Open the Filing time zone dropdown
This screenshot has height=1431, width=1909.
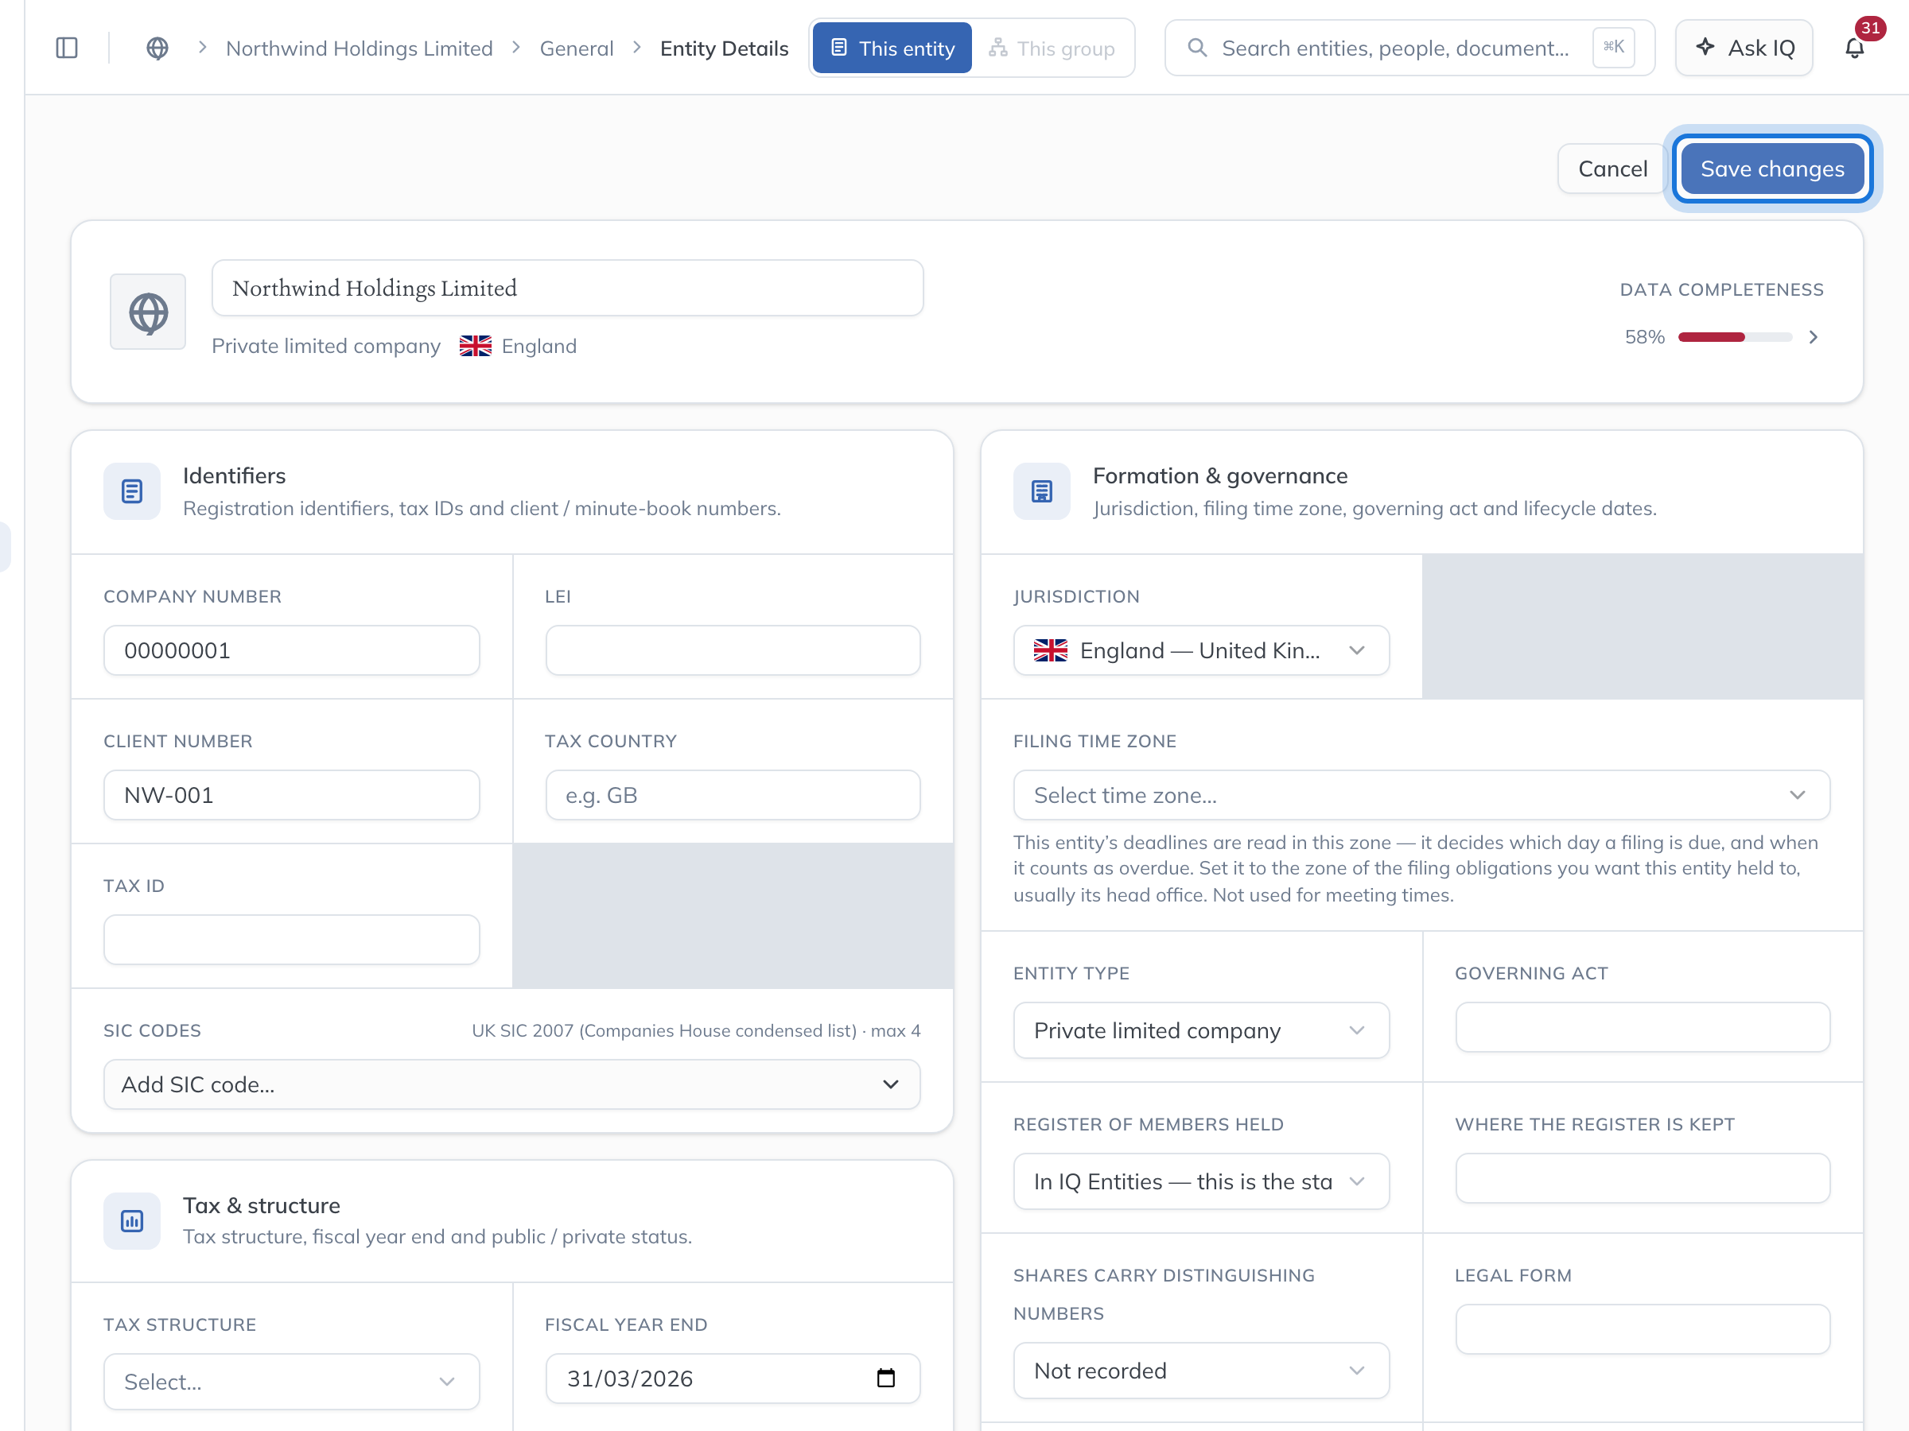pos(1421,795)
